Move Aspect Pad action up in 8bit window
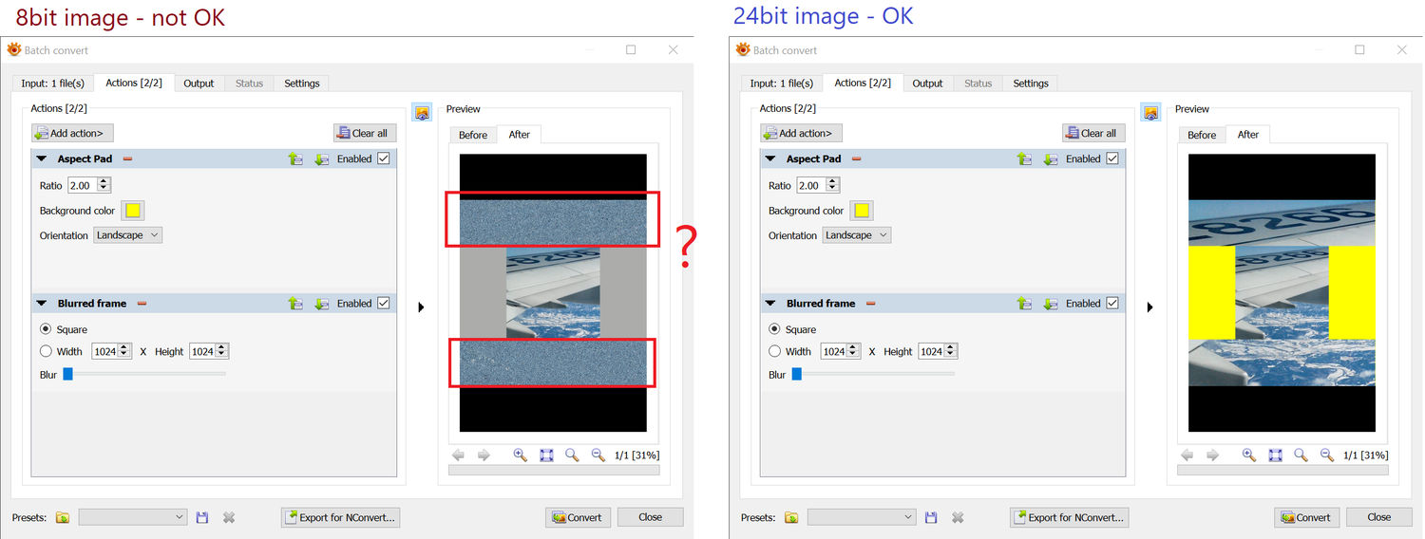Screen dimensions: 1425x539 click(295, 159)
